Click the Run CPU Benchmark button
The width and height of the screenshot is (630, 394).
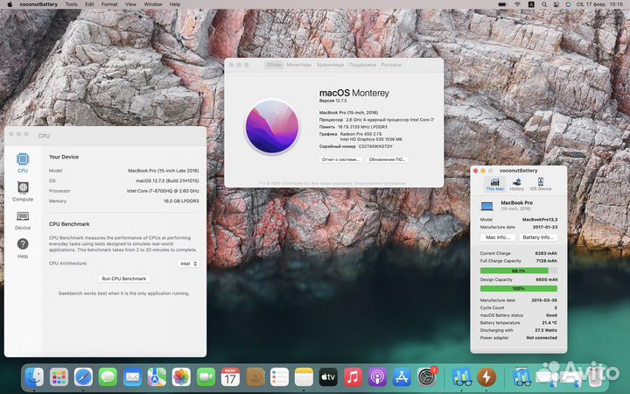point(123,278)
